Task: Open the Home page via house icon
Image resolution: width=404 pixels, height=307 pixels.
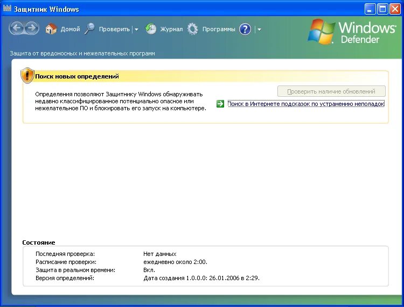Action: click(x=51, y=29)
